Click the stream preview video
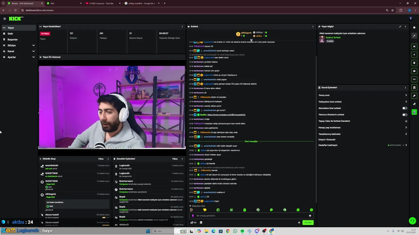Screen dimensions: 419x235 [112, 107]
